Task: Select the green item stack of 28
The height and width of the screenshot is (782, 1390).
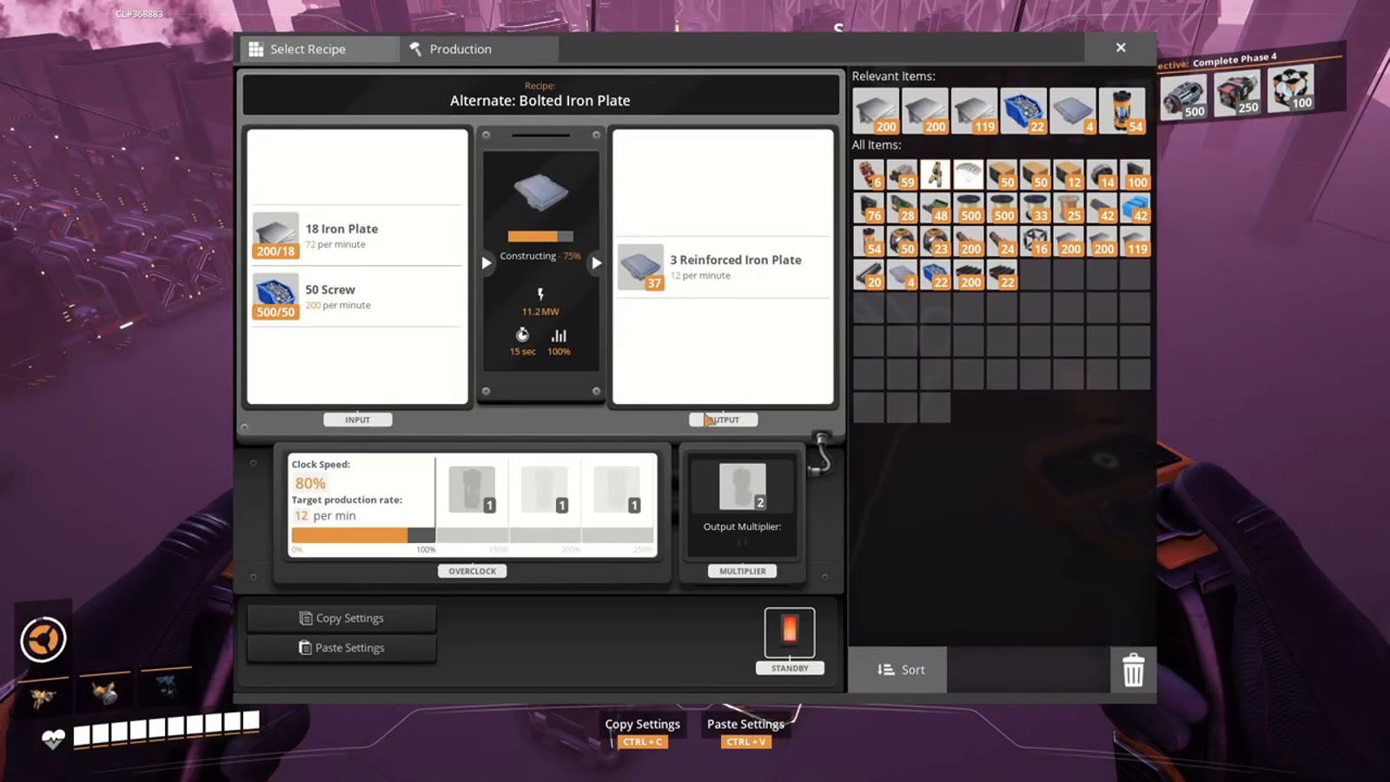Action: (902, 208)
